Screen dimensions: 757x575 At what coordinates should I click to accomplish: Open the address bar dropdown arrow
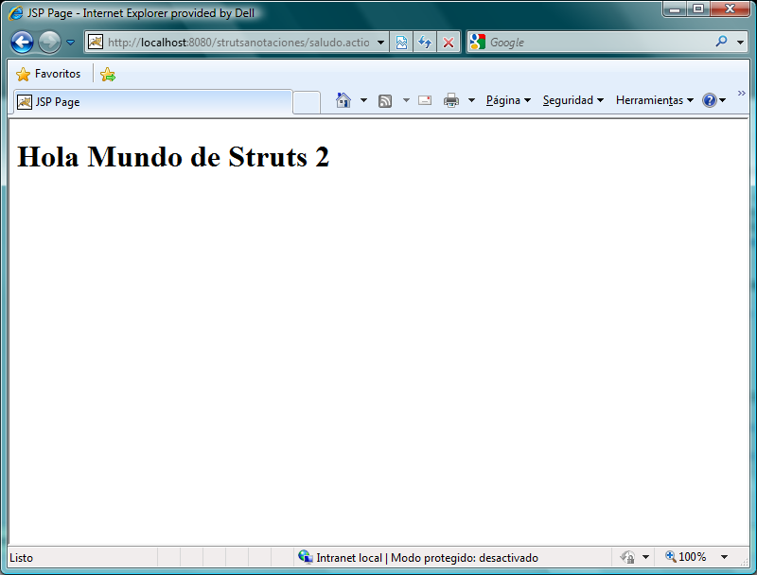pyautogui.click(x=381, y=42)
